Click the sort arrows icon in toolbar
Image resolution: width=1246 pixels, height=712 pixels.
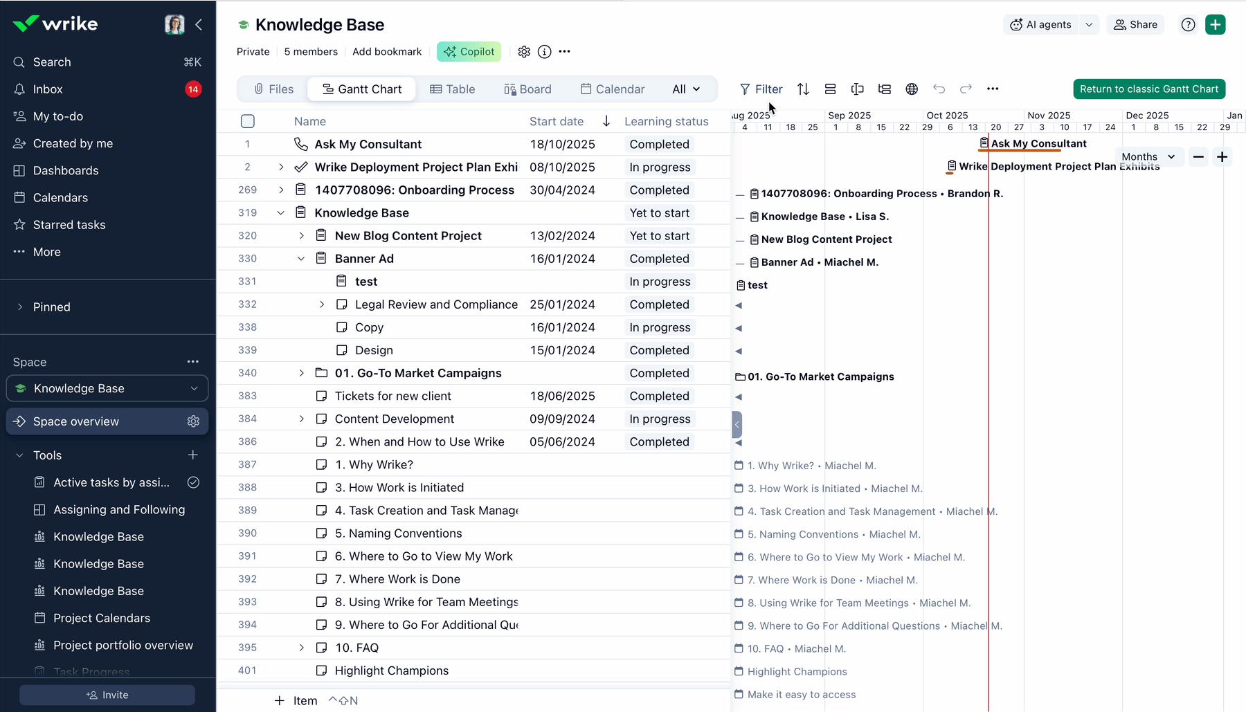[803, 89]
